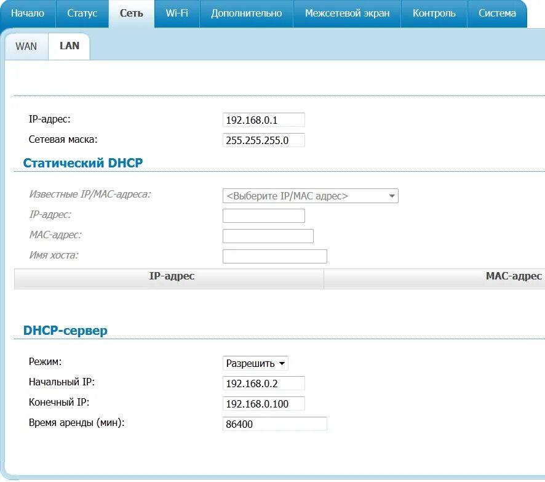Click the Время аренды field 86400

tap(275, 424)
